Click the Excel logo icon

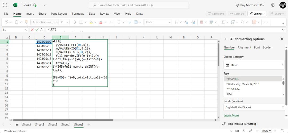[15, 5]
